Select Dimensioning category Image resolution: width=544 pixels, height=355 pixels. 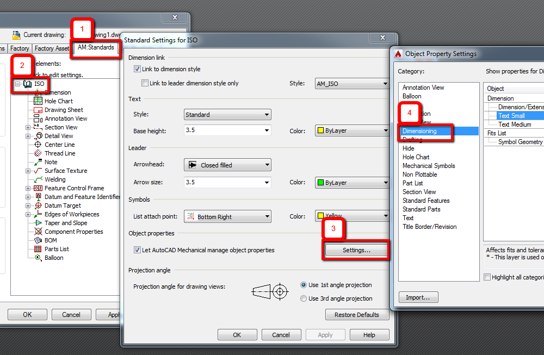[x=438, y=131]
